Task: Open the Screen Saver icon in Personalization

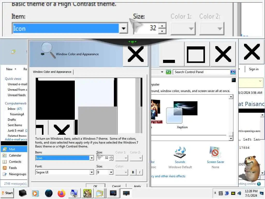Action: pyautogui.click(x=215, y=152)
